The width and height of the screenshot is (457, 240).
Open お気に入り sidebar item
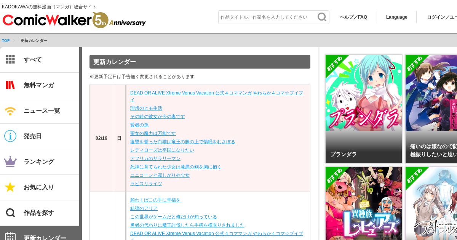(x=40, y=187)
